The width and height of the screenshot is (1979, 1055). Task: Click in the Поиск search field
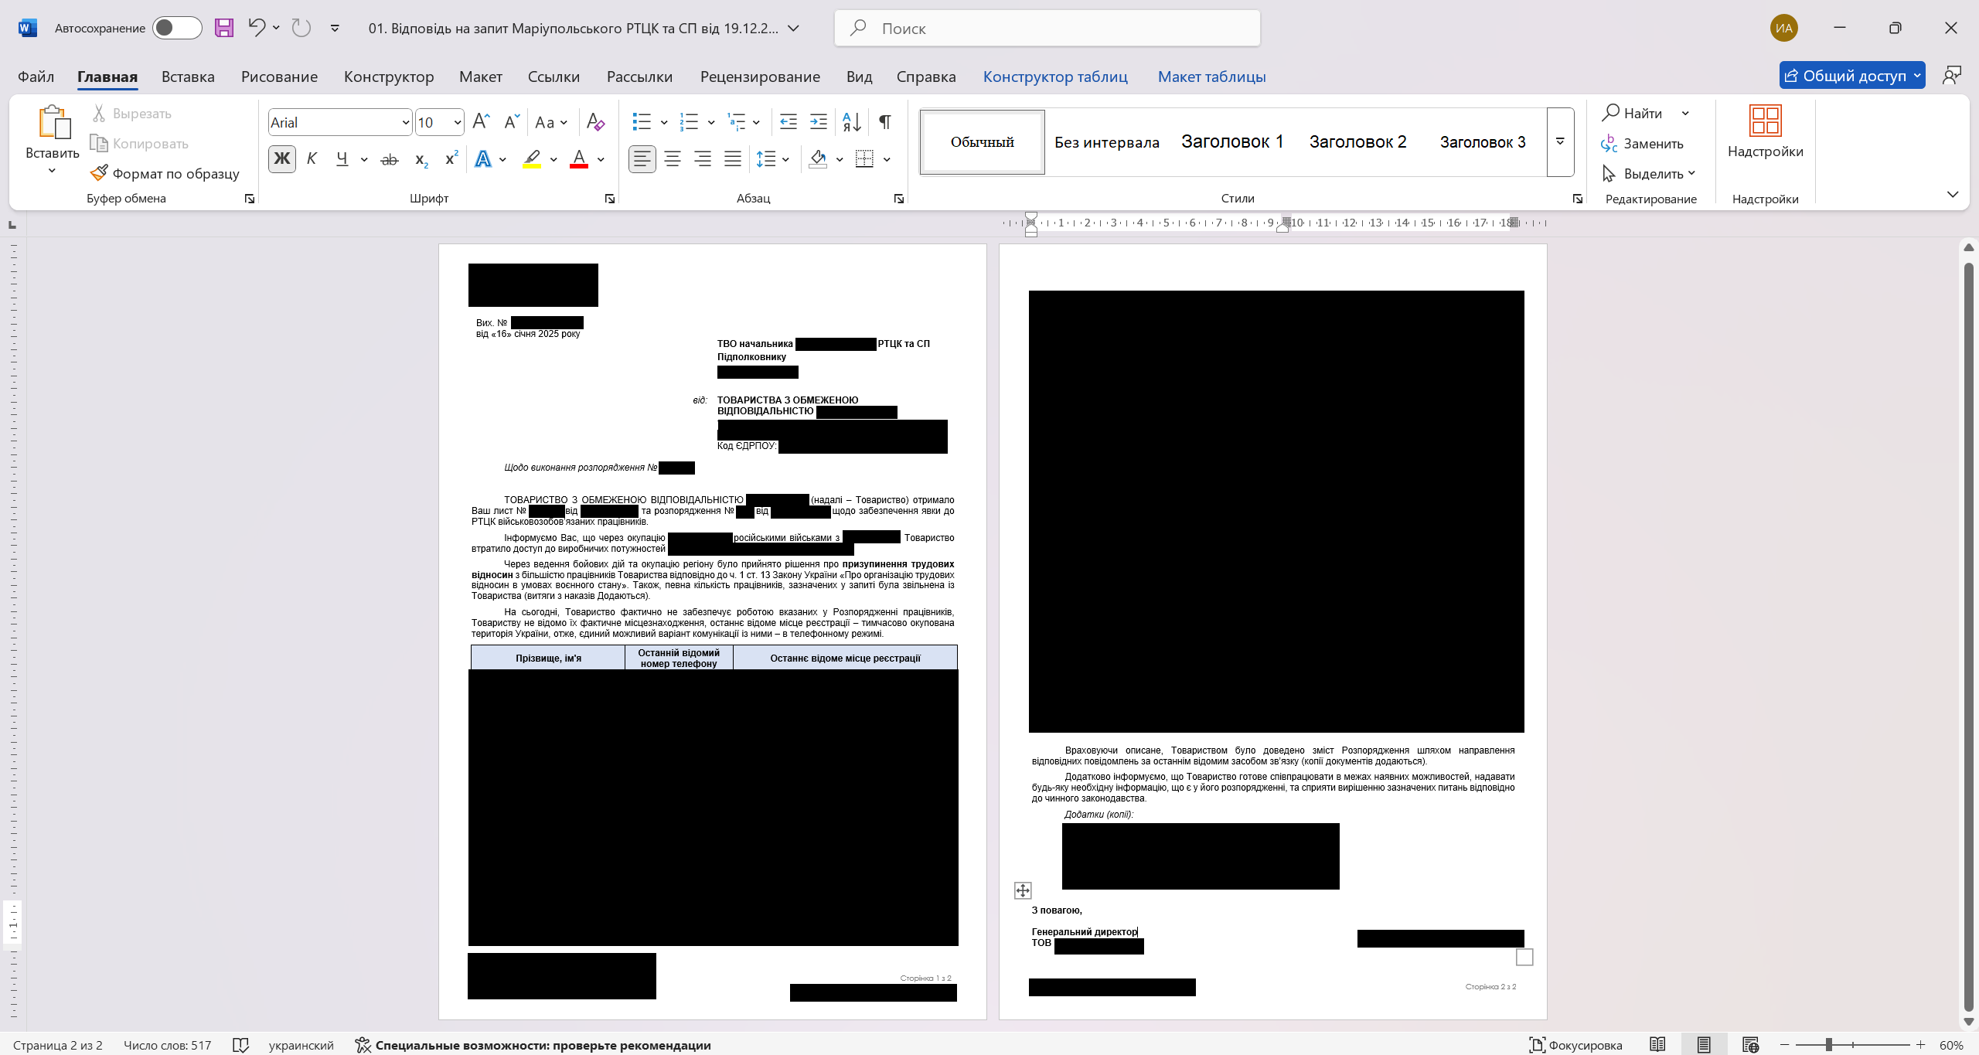[x=1047, y=28]
